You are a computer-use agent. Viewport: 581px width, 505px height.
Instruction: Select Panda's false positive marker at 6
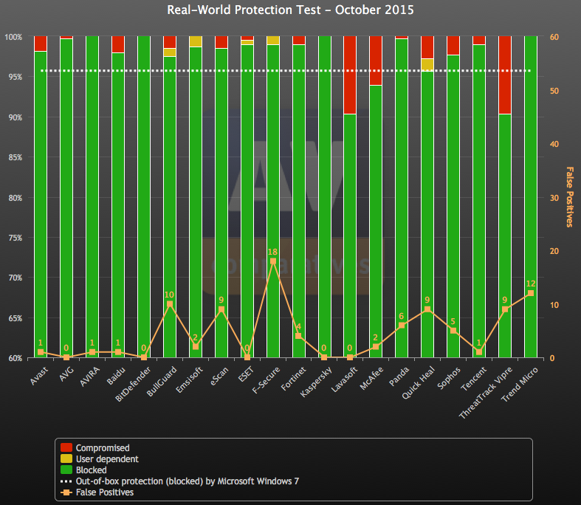coord(402,326)
